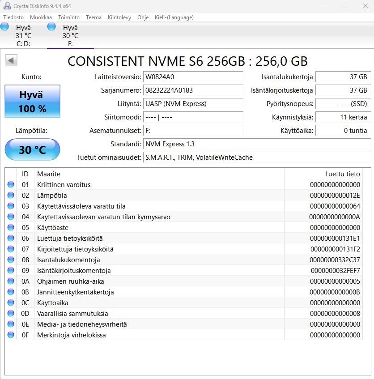
Task: Select the C: D: disk status orb
Action: coord(5,27)
